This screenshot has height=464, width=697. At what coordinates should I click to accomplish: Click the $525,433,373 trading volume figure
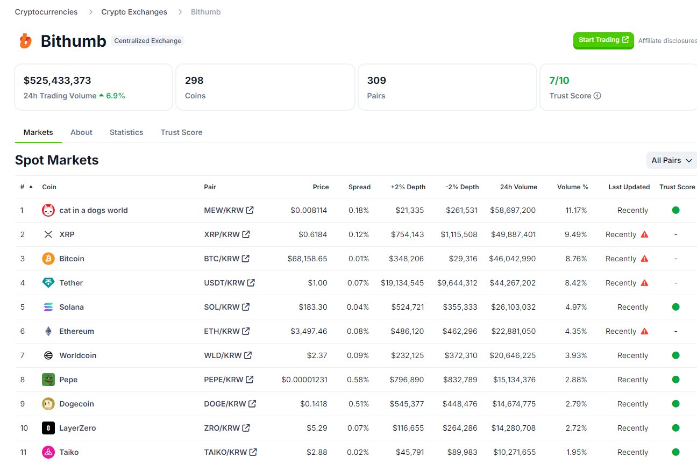[x=58, y=81]
